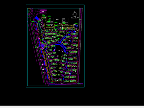This screenshot has height=108, width=144.
Task: Select the blue ellipse pond near top-right
Action: 77,27
